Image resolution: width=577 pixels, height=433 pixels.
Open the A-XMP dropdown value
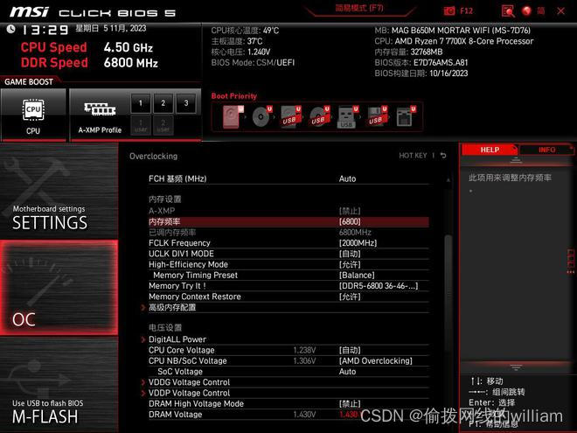(350, 211)
